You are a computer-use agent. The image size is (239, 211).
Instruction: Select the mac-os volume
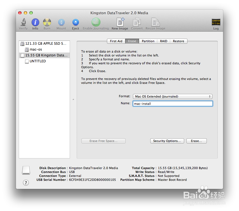[x=44, y=49]
